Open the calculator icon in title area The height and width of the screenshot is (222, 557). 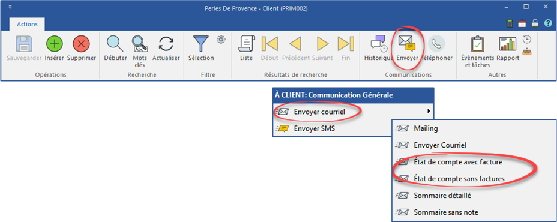(510, 23)
